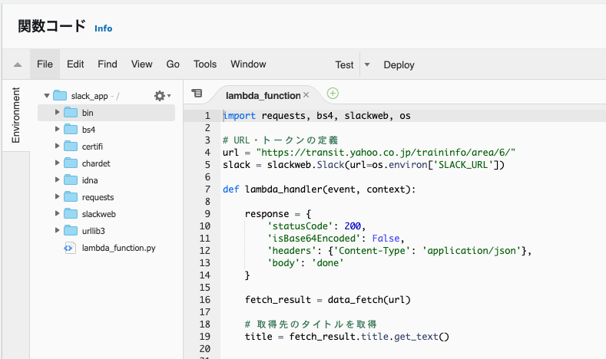Select the idna folder icon
Viewport: 606px width, 359px height.
click(x=71, y=180)
